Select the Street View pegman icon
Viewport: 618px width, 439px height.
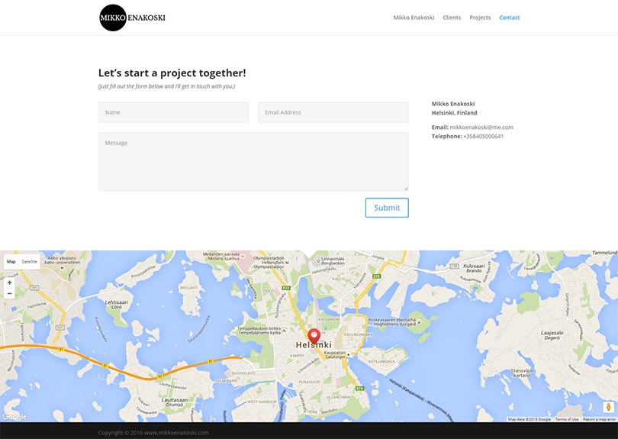click(x=608, y=407)
